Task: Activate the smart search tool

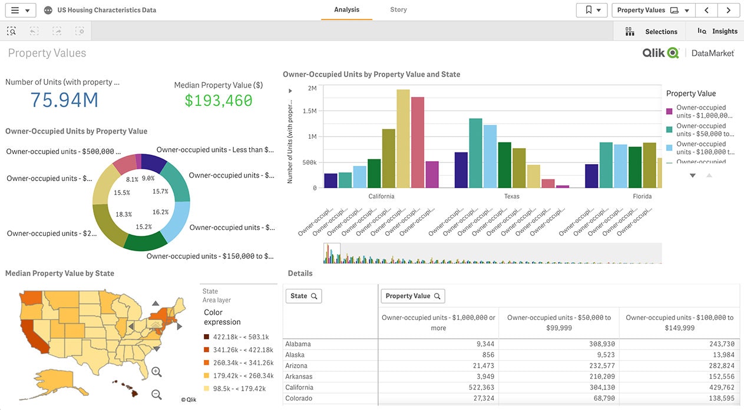Action: (x=12, y=31)
